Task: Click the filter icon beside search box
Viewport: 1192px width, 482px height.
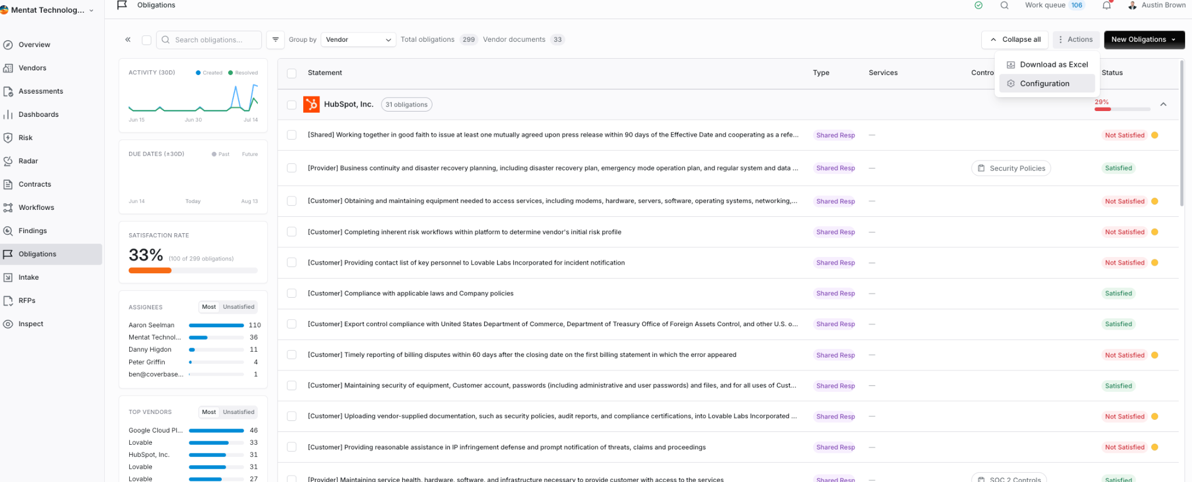Action: (x=275, y=40)
